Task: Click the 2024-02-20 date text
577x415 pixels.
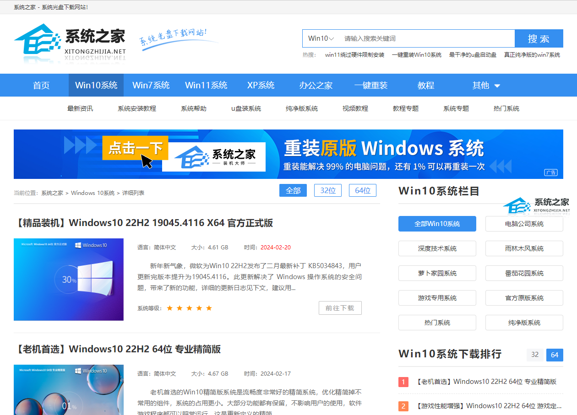Action: pos(275,248)
